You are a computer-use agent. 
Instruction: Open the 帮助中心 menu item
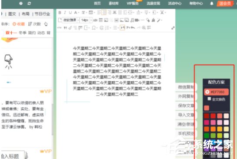(x=196, y=3)
